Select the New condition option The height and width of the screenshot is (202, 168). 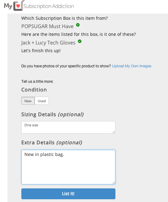pyautogui.click(x=28, y=101)
